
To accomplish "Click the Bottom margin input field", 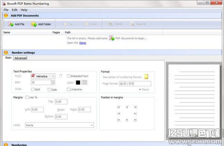I will click(x=61, y=116).
